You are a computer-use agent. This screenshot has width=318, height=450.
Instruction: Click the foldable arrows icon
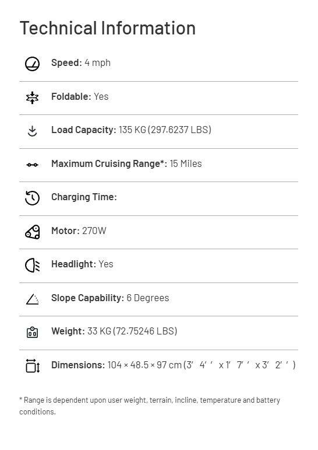[33, 97]
